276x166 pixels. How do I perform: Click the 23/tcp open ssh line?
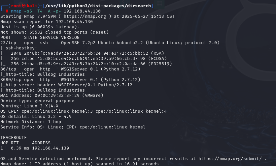(x=110, y=43)
